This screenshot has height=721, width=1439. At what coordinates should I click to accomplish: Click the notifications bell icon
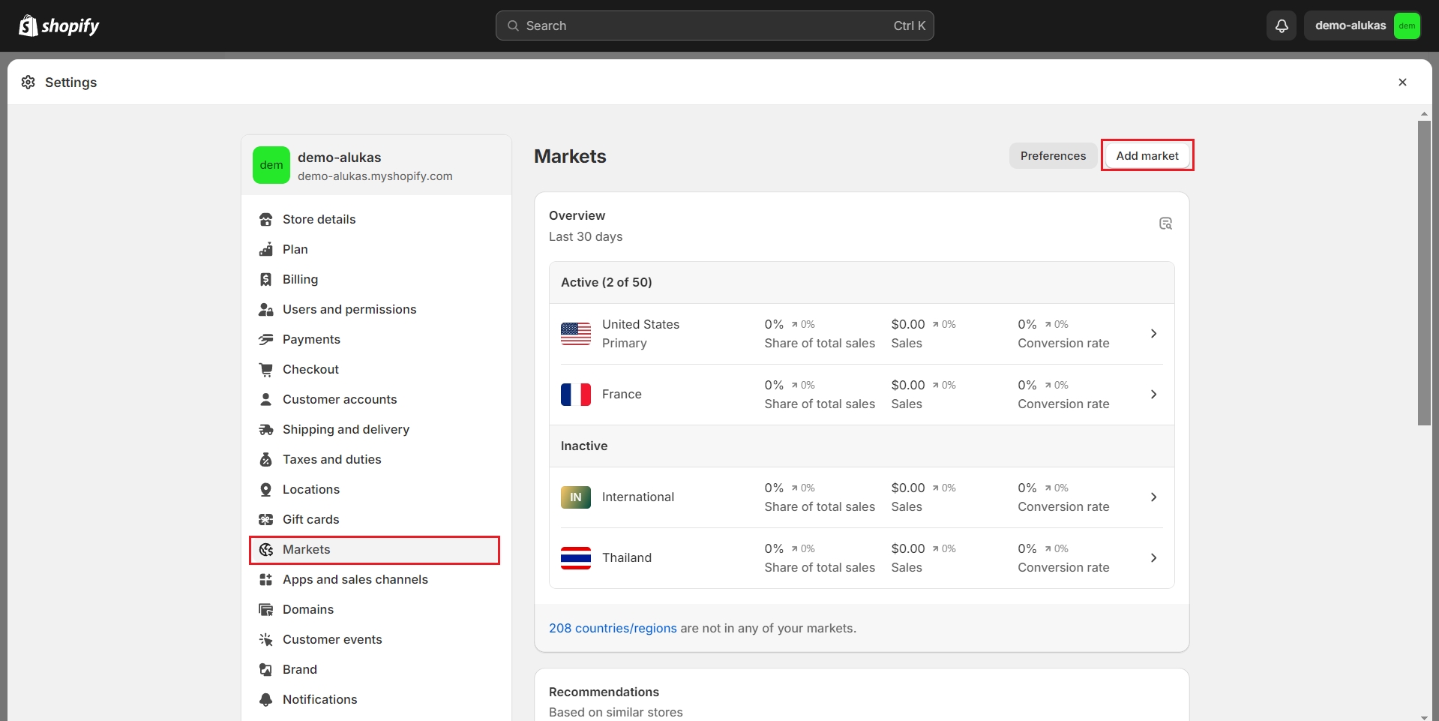1282,26
